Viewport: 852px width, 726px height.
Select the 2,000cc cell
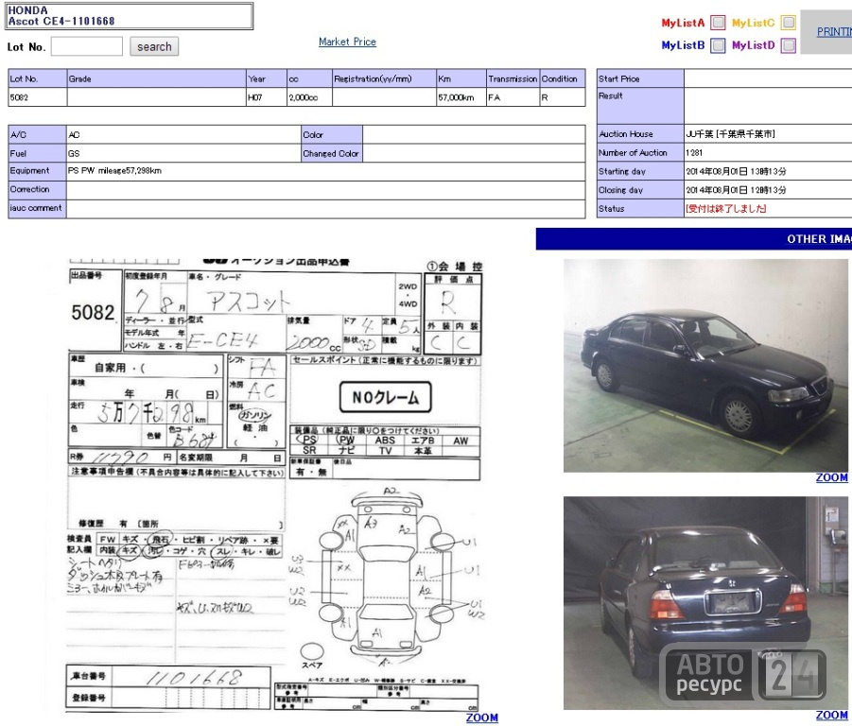click(309, 97)
